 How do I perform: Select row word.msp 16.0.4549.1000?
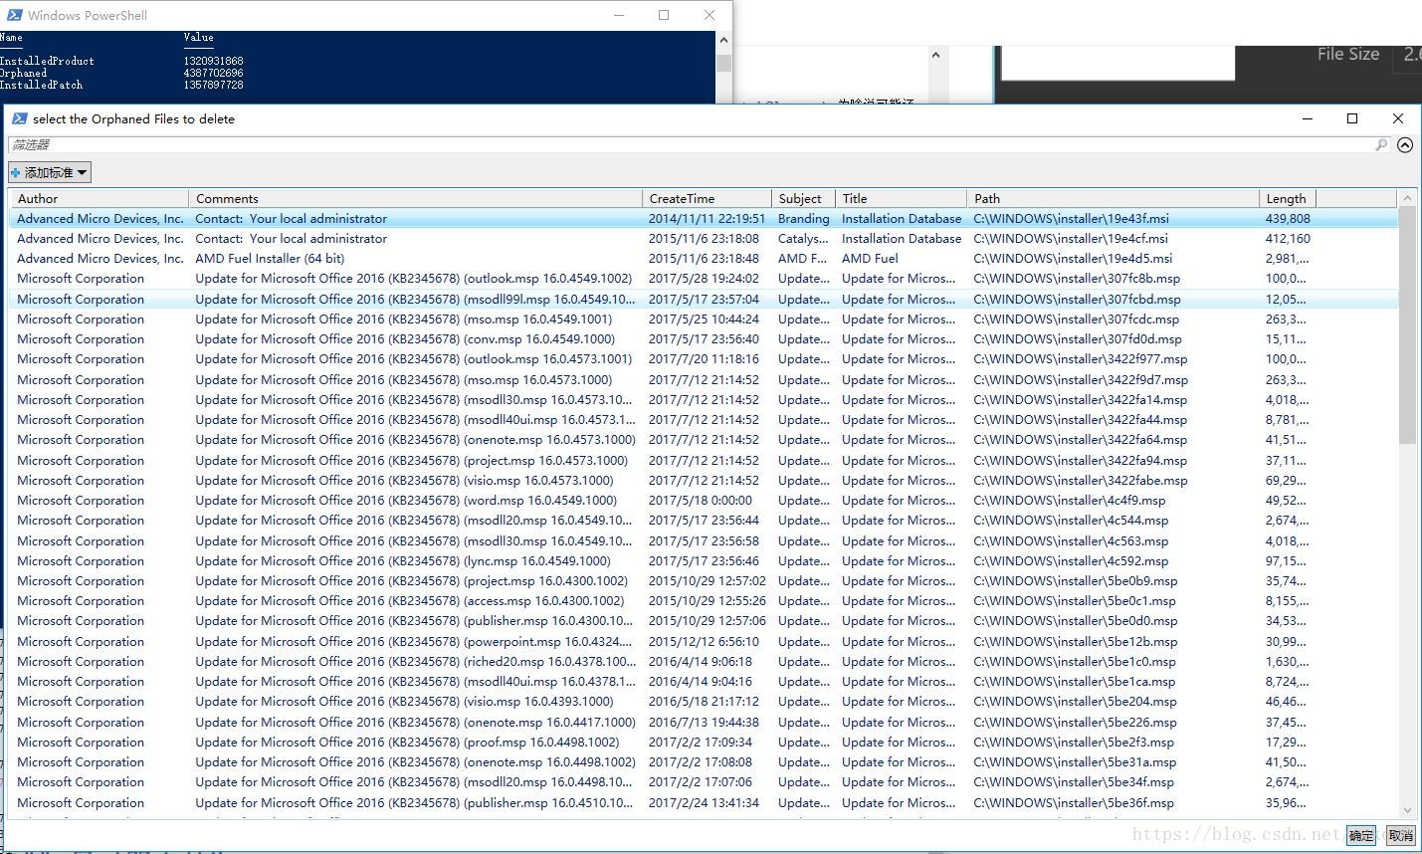click(x=703, y=500)
